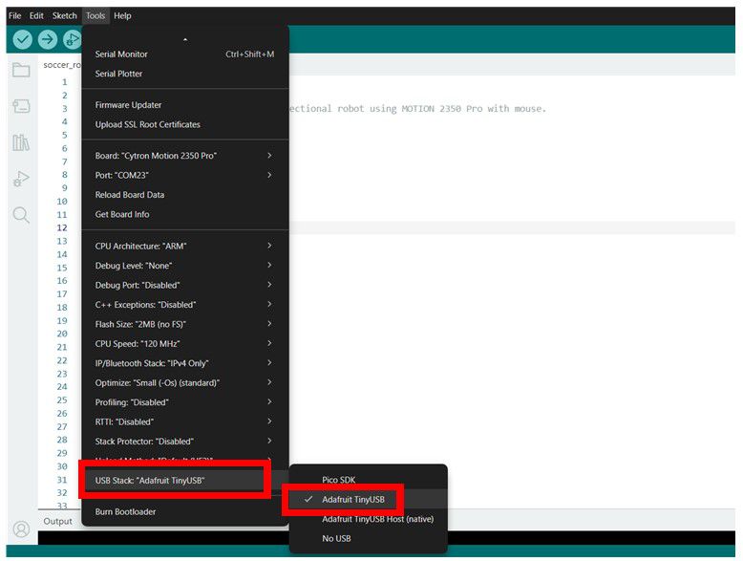The image size is (743, 561).
Task: Expand the Board "Cytron Motion 2350 Pro" submenu
Action: pyautogui.click(x=183, y=156)
